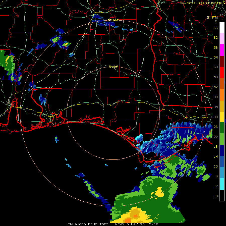Click the light pink legend swatch
226x226 pixels.
222,39
